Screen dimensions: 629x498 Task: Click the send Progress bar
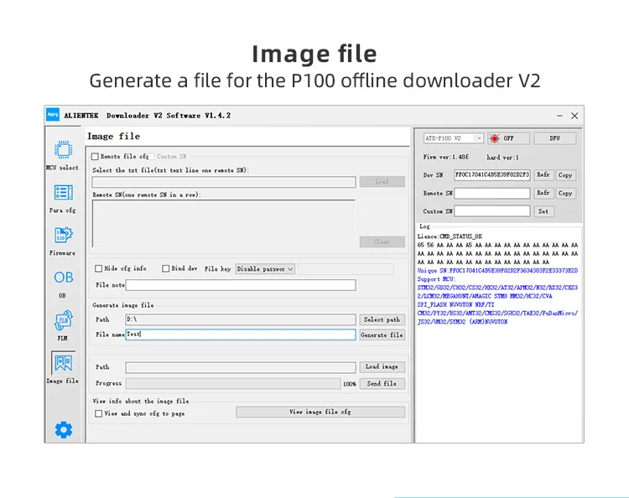pos(233,384)
